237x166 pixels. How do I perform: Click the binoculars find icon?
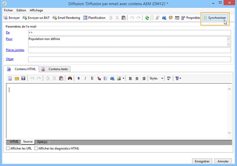coord(70,78)
